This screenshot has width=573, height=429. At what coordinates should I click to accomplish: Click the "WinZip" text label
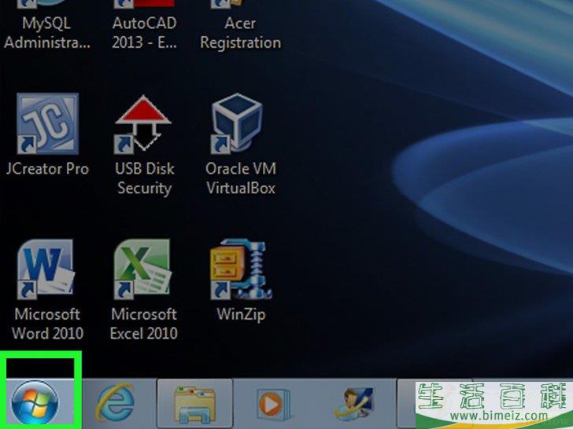[x=240, y=314]
